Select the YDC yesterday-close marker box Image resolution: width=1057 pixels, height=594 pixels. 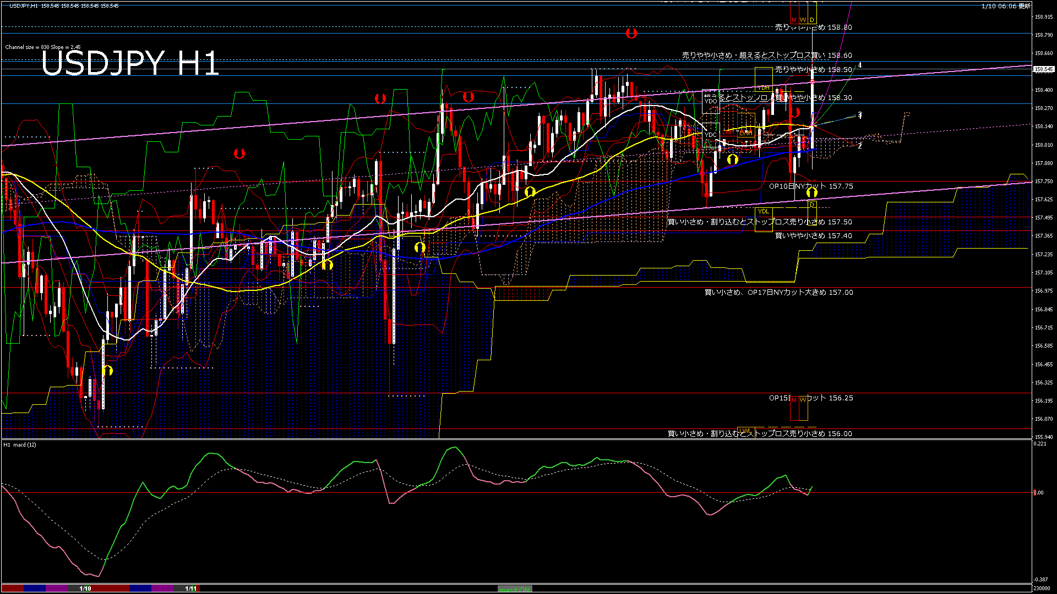710,135
